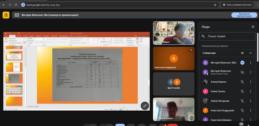
Task: Open more options for Аміна Нагорська
Action: coord(250,101)
